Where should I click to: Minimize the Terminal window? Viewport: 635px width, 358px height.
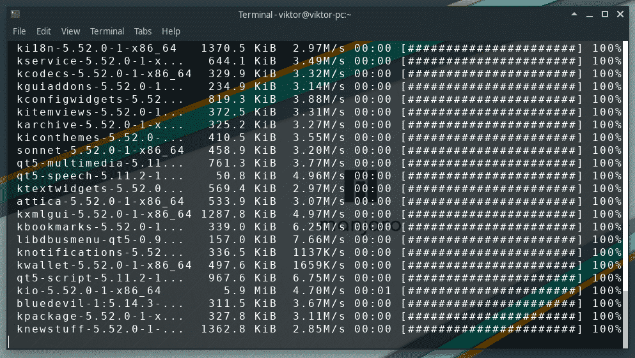pos(590,15)
